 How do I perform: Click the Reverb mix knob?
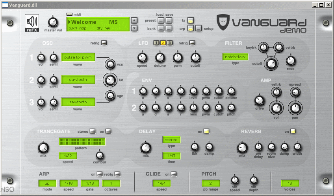pos(242,148)
